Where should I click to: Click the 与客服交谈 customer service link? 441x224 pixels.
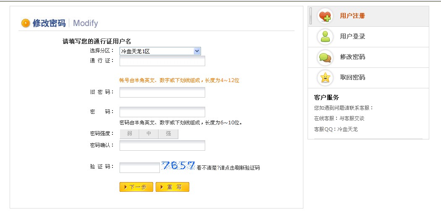352,118
